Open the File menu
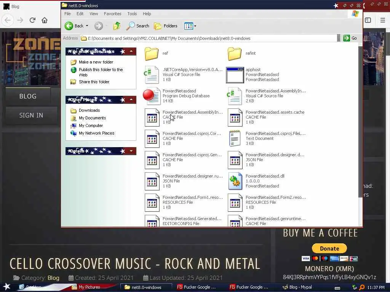Screen dimensions: 390x292 67,14
